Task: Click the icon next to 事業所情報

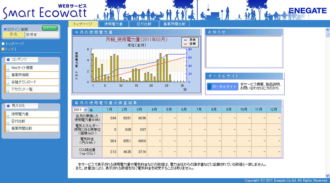Action: pyautogui.click(x=8, y=75)
